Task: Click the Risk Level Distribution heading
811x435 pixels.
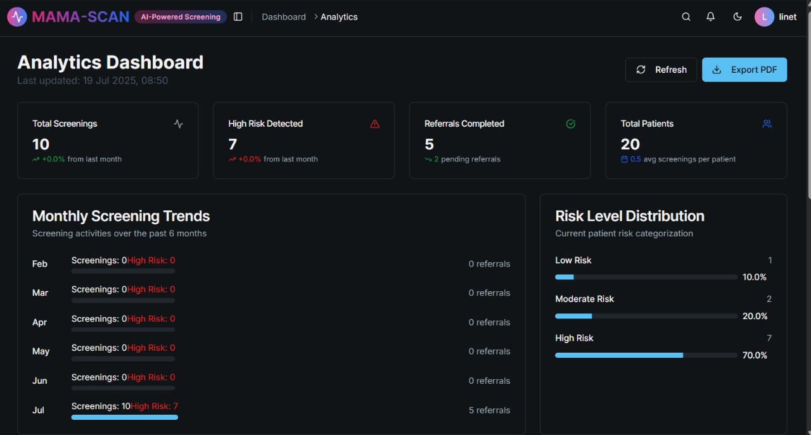Action: [630, 216]
